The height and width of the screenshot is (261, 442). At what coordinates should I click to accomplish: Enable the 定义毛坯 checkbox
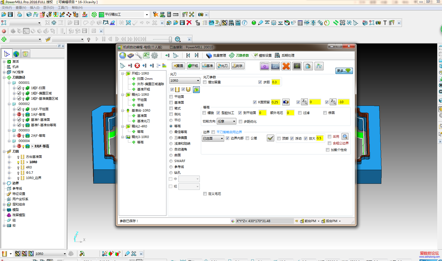(x=205, y=194)
